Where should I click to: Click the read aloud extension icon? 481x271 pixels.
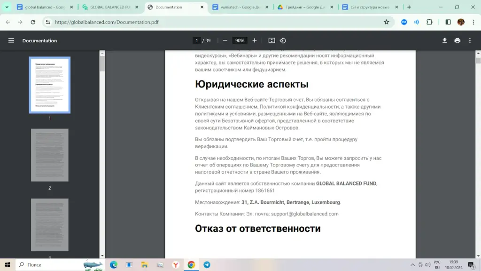(416, 22)
